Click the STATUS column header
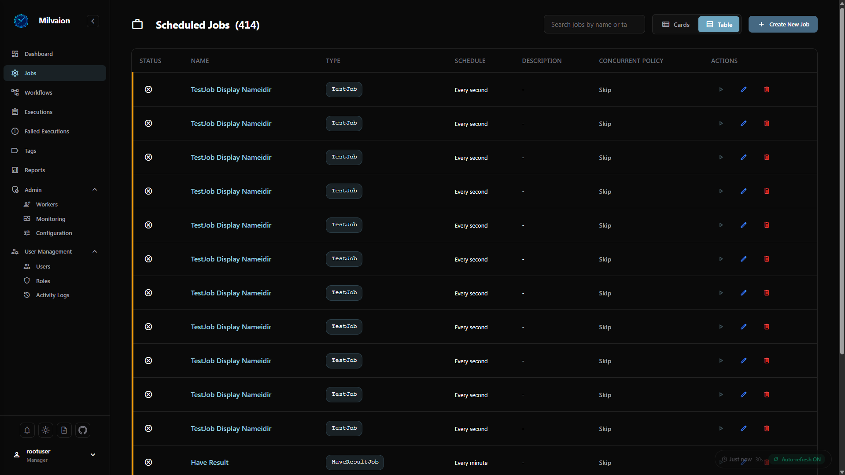This screenshot has height=475, width=845. (x=150, y=61)
